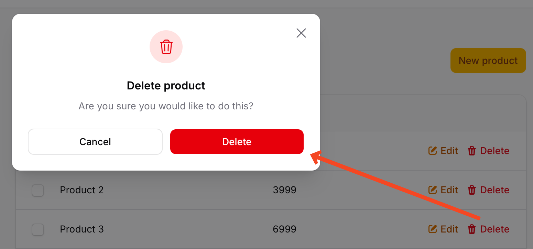Tick the Product 3 checkbox
Viewport: 533px width, 249px height.
point(38,229)
